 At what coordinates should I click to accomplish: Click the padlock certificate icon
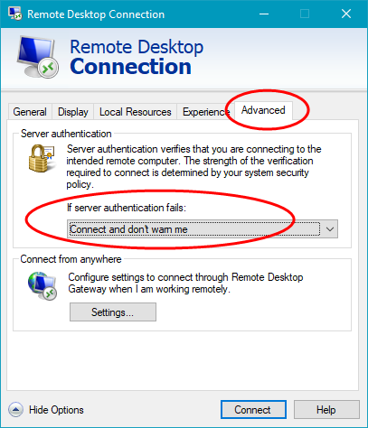click(42, 158)
